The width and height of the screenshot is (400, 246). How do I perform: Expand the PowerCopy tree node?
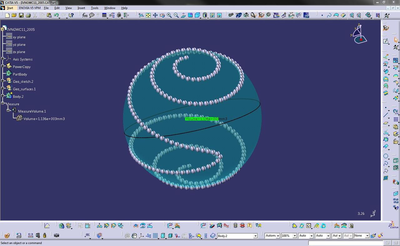point(3,66)
